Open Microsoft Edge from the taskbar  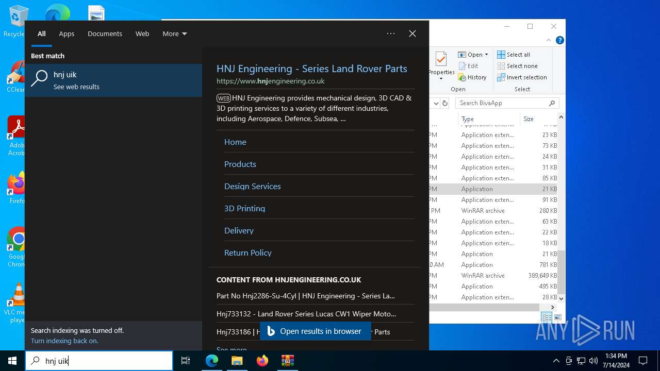(212, 361)
